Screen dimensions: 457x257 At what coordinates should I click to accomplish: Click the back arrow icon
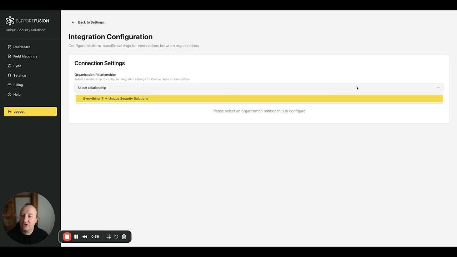73,22
